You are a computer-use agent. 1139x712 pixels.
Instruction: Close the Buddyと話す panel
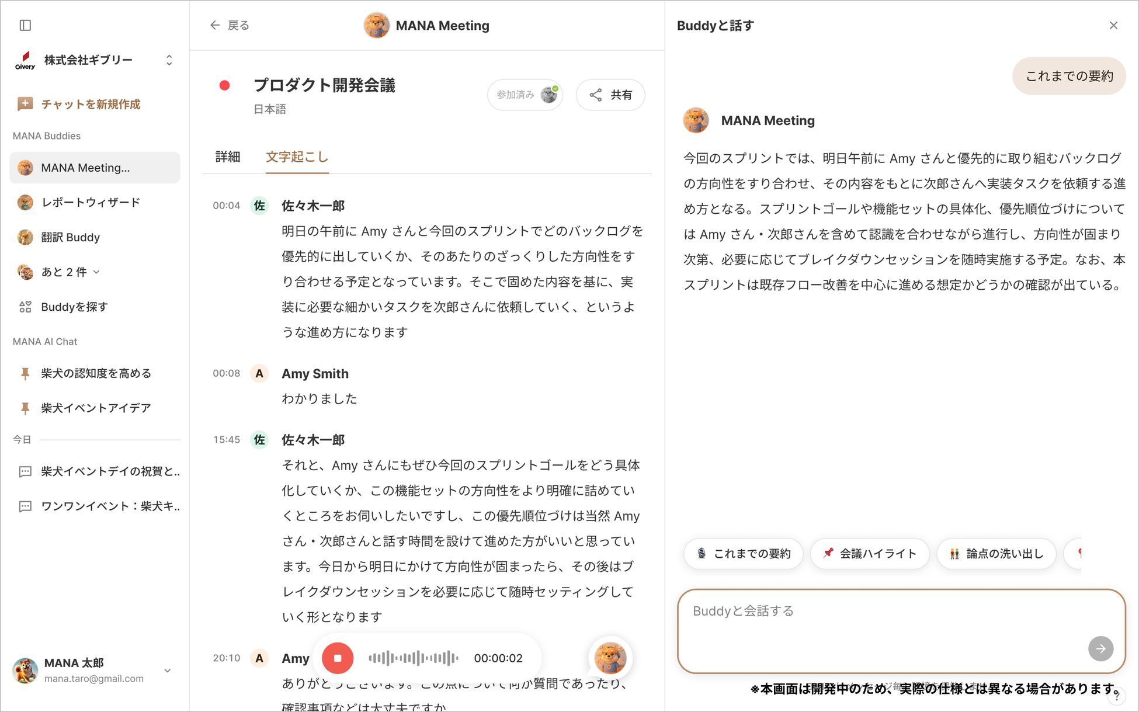pyautogui.click(x=1113, y=25)
